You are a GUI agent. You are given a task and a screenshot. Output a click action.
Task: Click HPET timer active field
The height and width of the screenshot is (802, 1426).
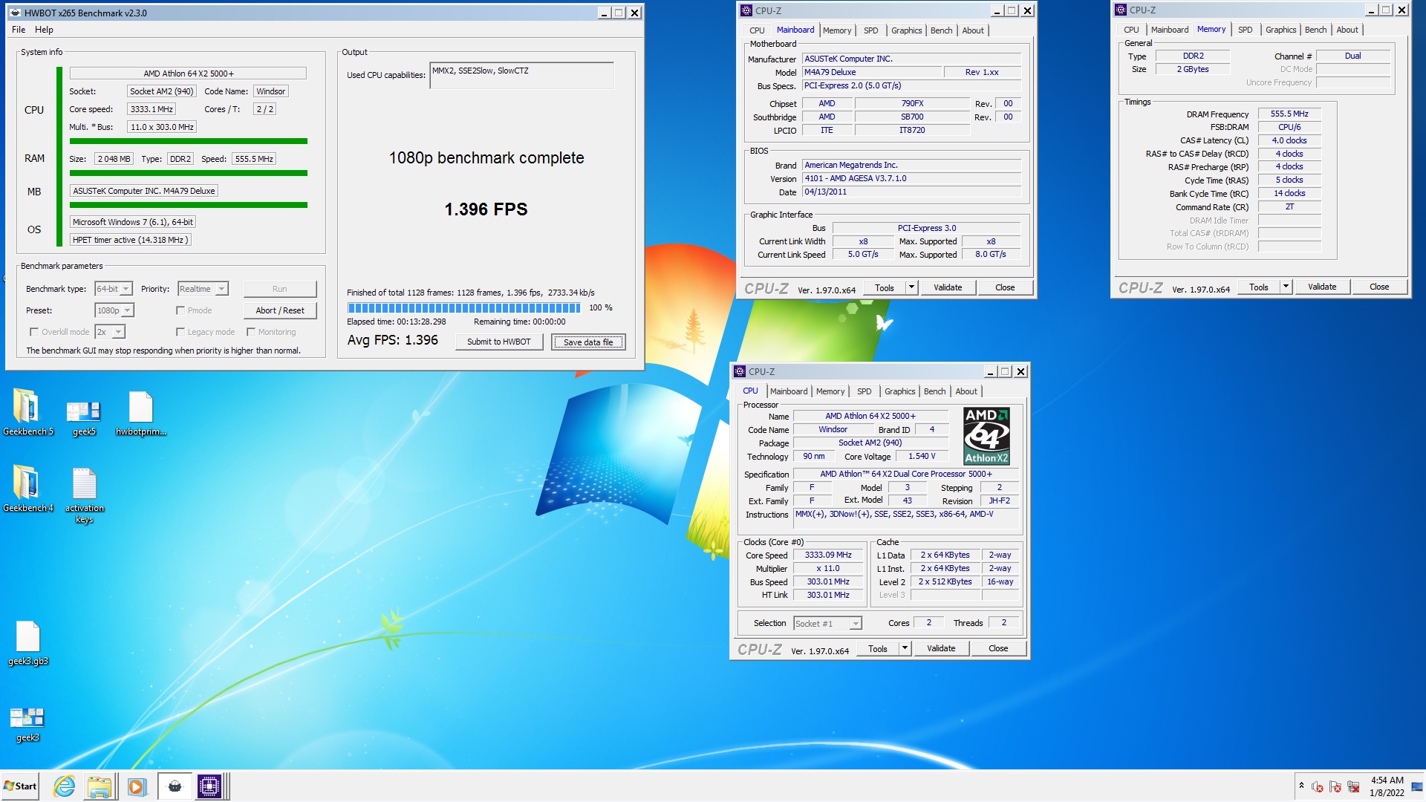(x=131, y=240)
